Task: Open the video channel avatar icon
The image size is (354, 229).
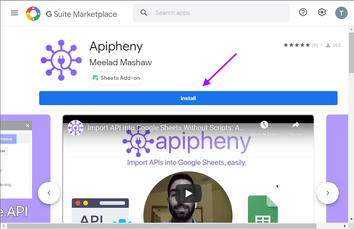Action: [76, 127]
